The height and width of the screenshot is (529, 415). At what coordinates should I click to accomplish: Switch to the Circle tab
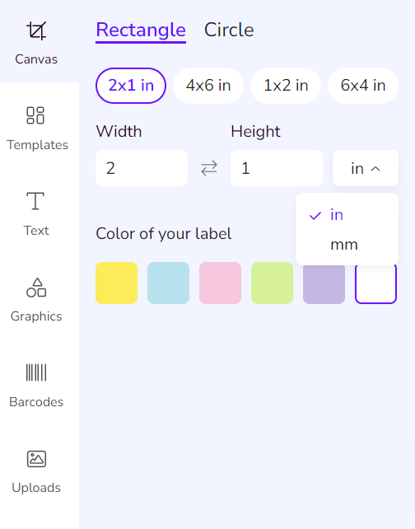point(229,30)
